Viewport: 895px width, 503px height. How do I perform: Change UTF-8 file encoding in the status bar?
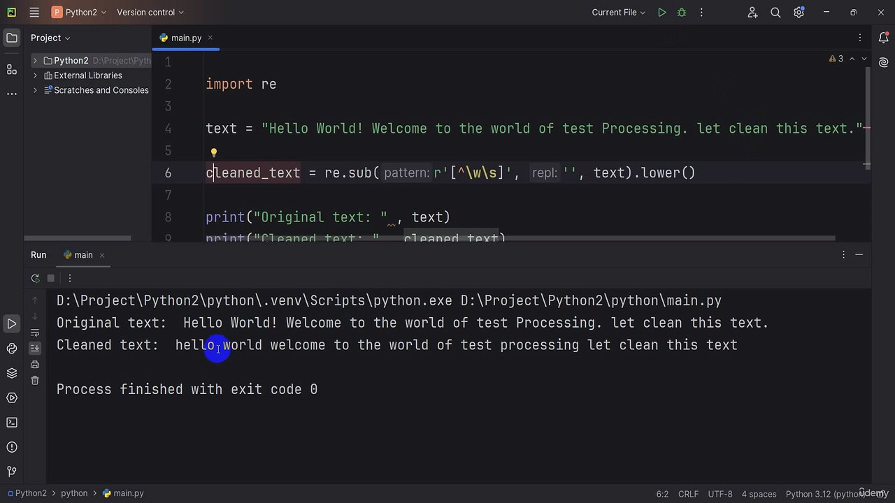pos(720,494)
